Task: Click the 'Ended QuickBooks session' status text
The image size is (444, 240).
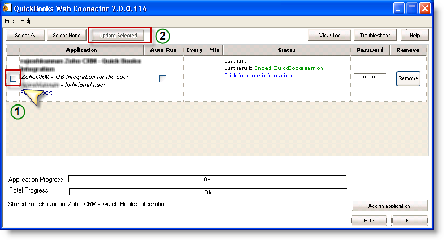Action: pyautogui.click(x=288, y=68)
